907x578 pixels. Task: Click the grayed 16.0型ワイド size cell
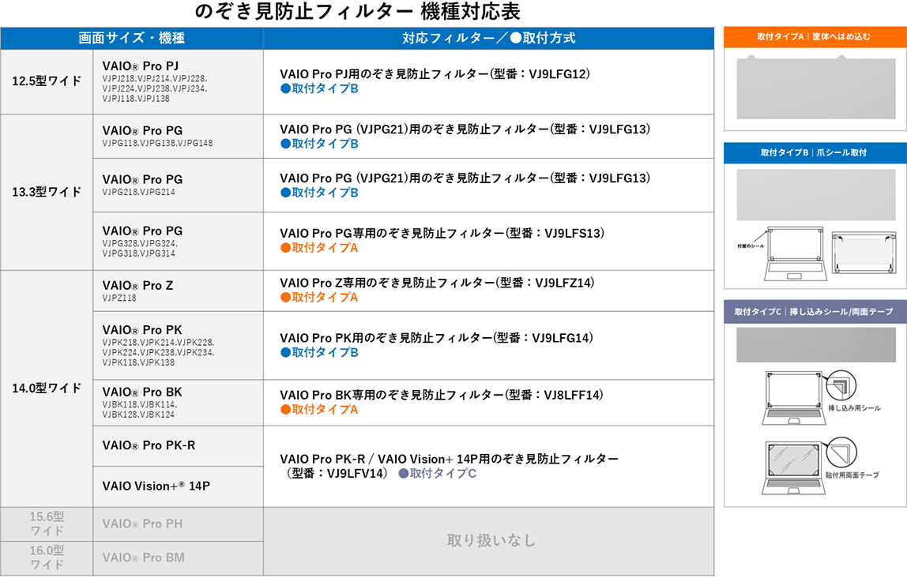[47, 557]
